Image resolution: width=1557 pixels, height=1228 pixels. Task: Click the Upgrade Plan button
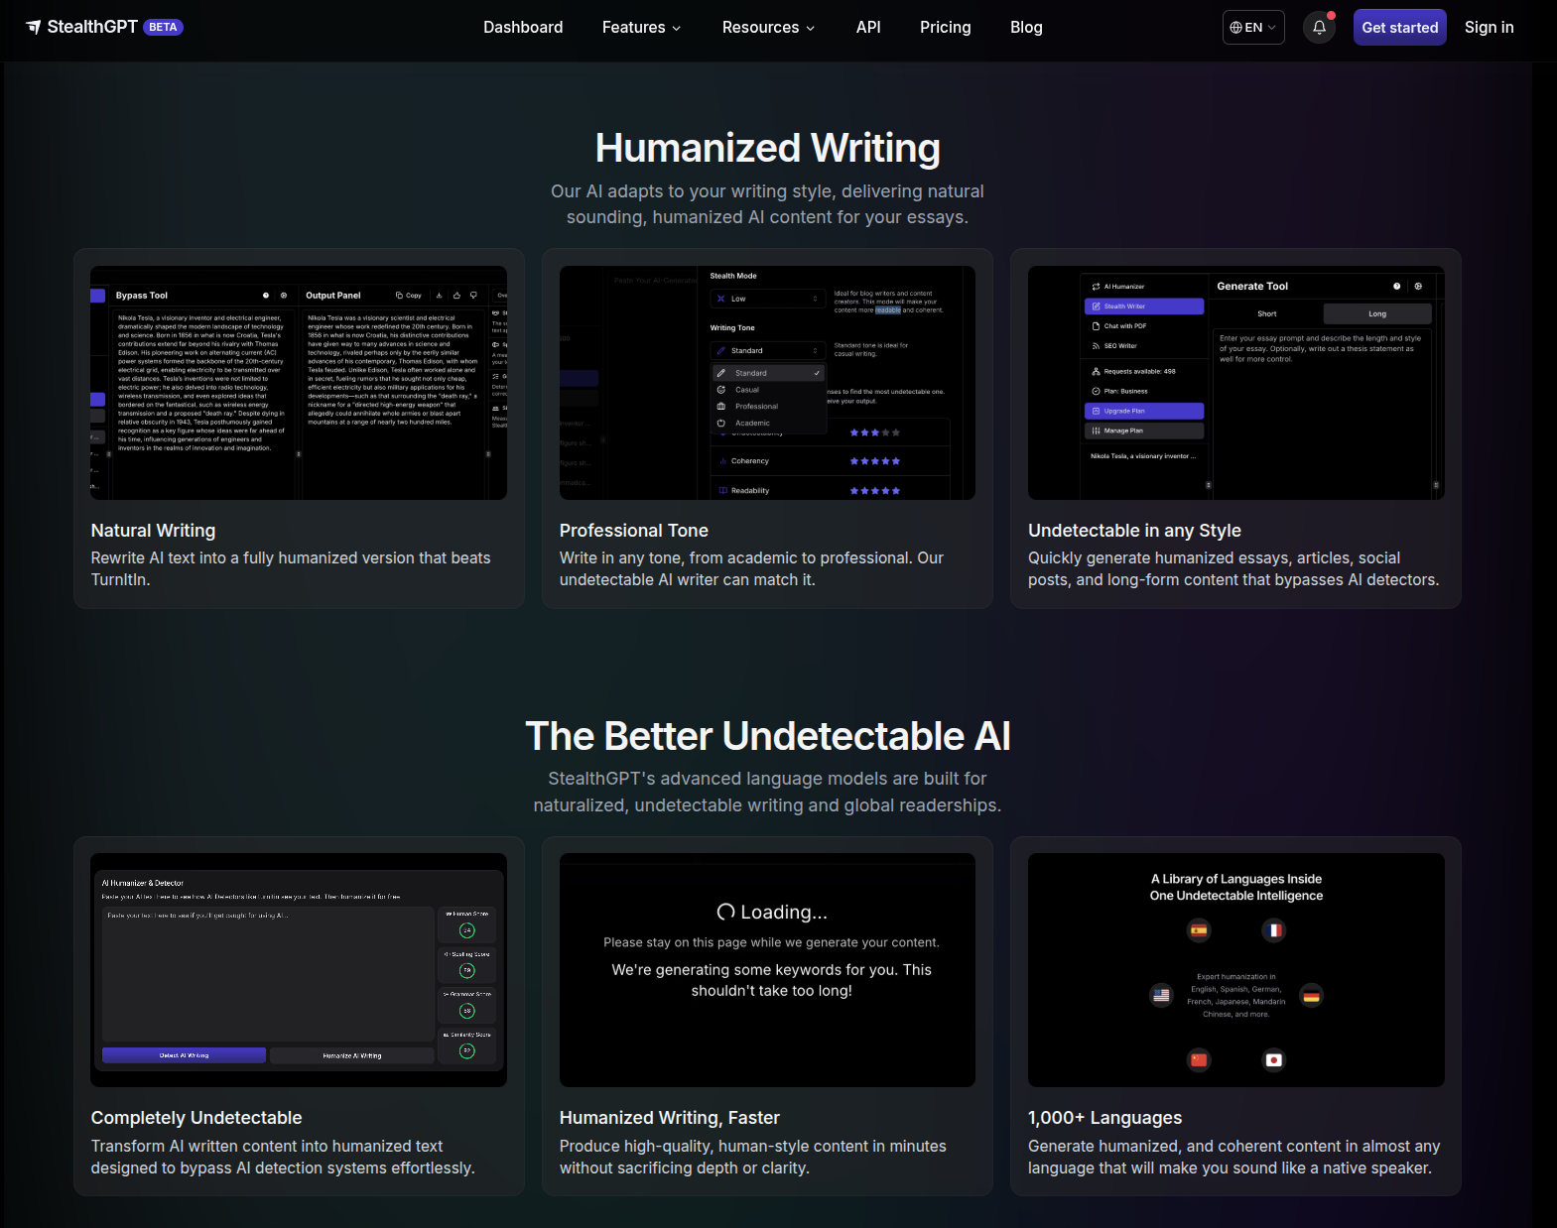click(1144, 411)
